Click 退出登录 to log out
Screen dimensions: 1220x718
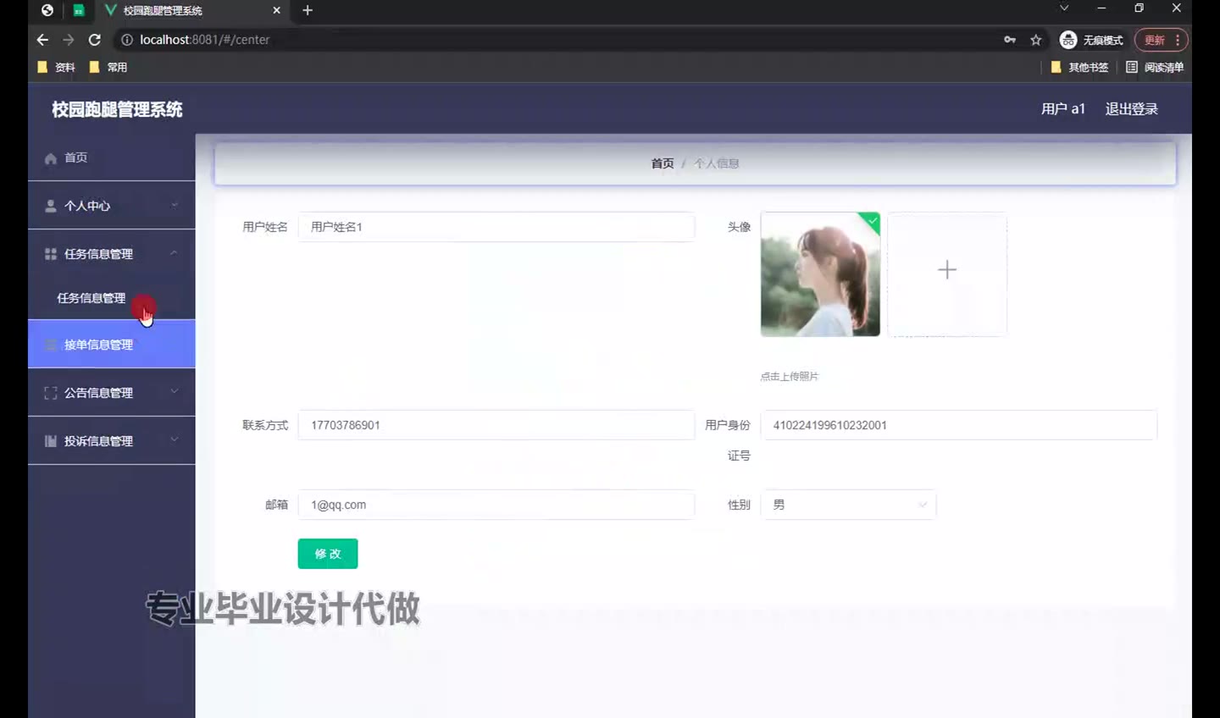coord(1131,108)
